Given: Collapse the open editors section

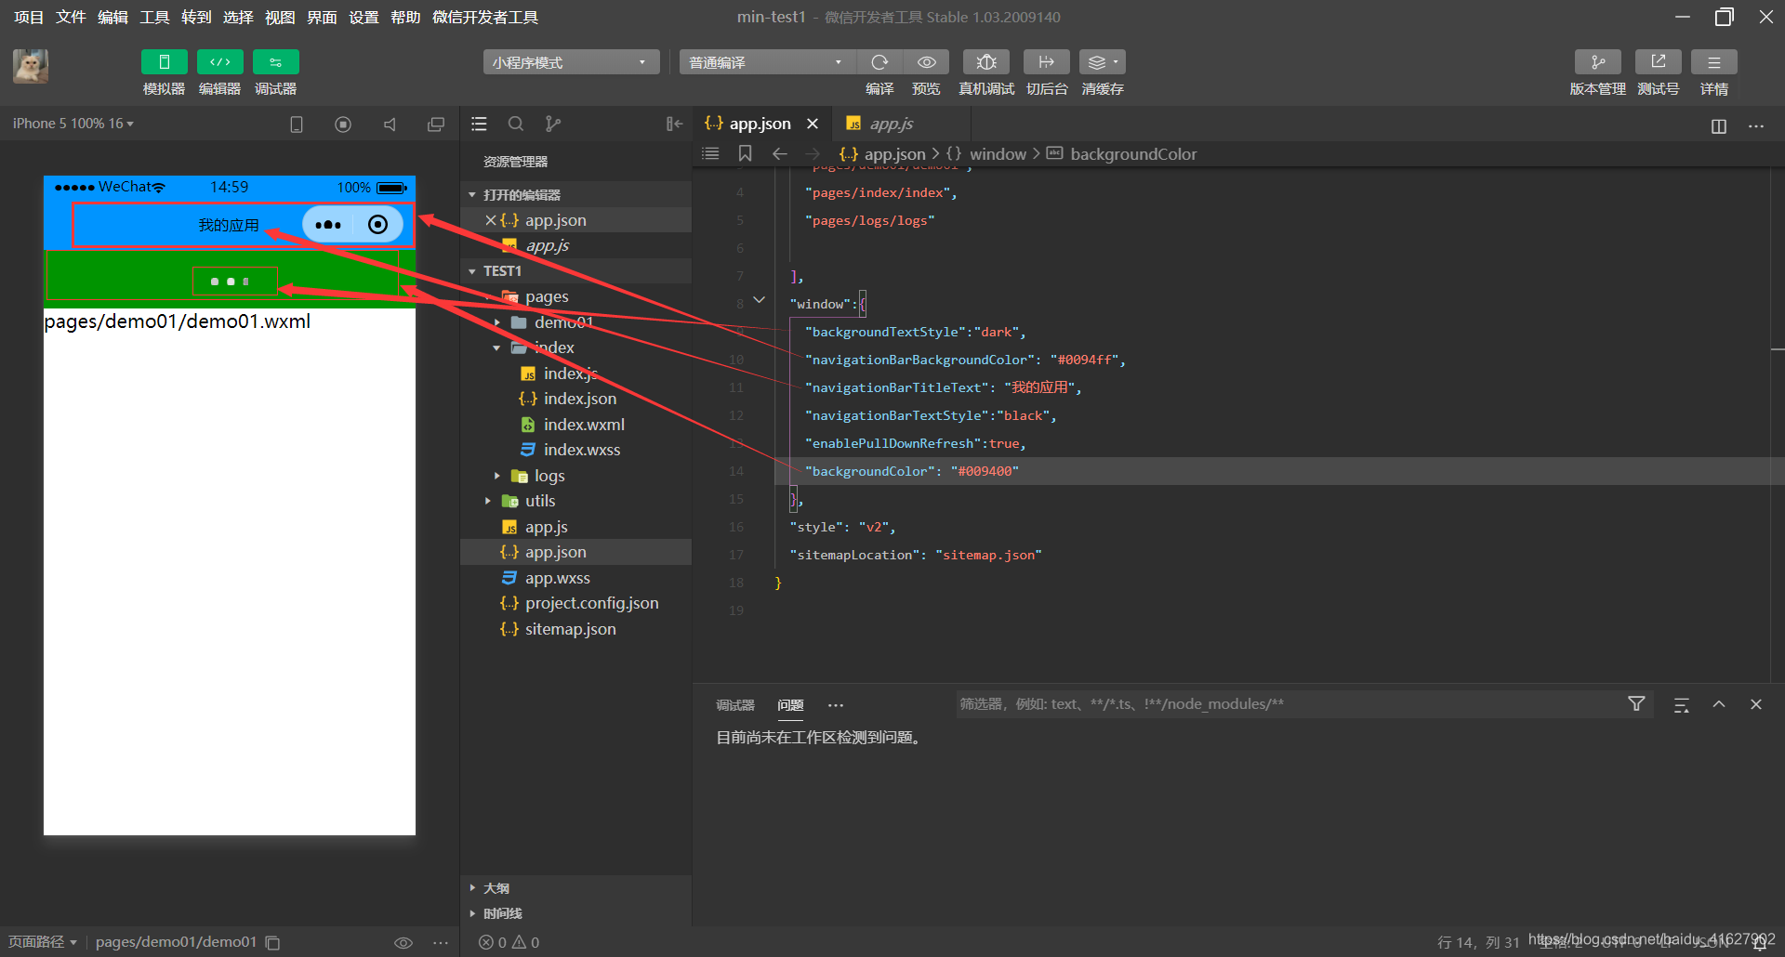Looking at the screenshot, I should click(472, 195).
